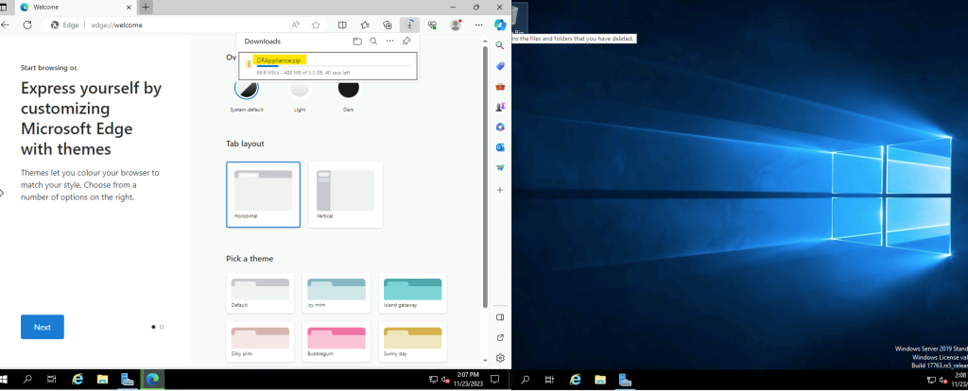968x391 pixels.
Task: Open Search in Edge sidebar
Action: tap(500, 45)
